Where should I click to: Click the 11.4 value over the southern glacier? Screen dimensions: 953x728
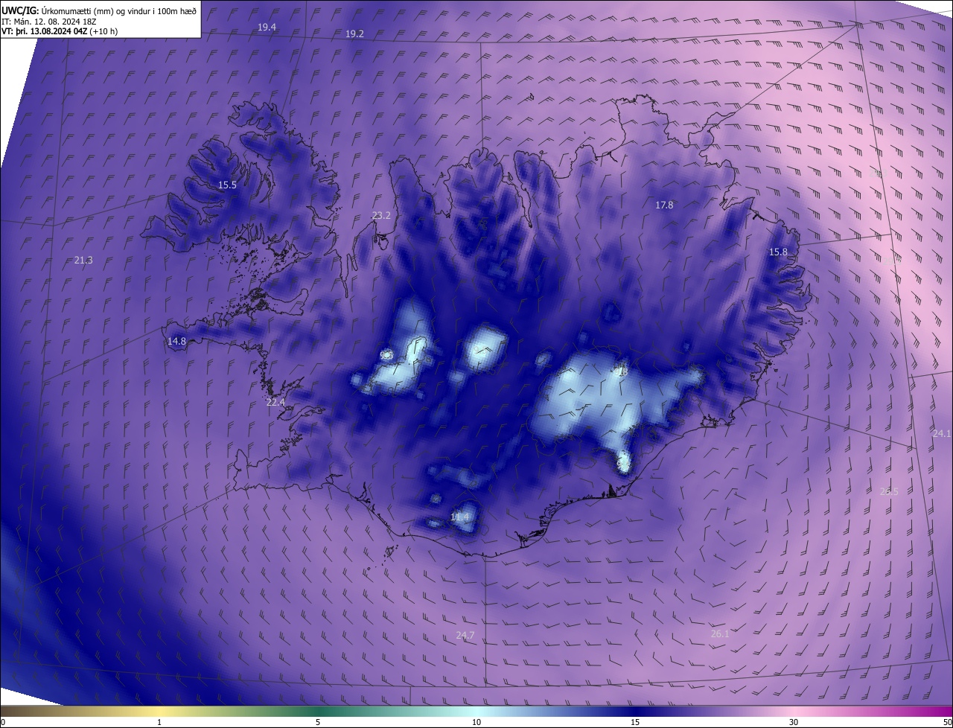click(x=460, y=517)
